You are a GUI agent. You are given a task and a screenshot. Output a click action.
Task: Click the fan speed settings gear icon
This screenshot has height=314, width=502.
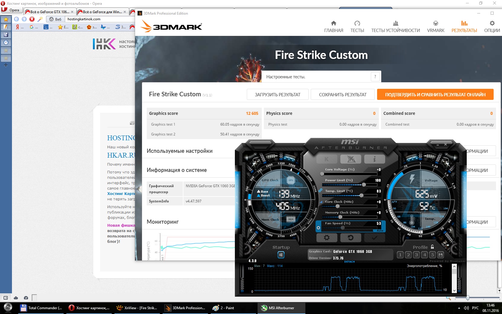click(319, 228)
